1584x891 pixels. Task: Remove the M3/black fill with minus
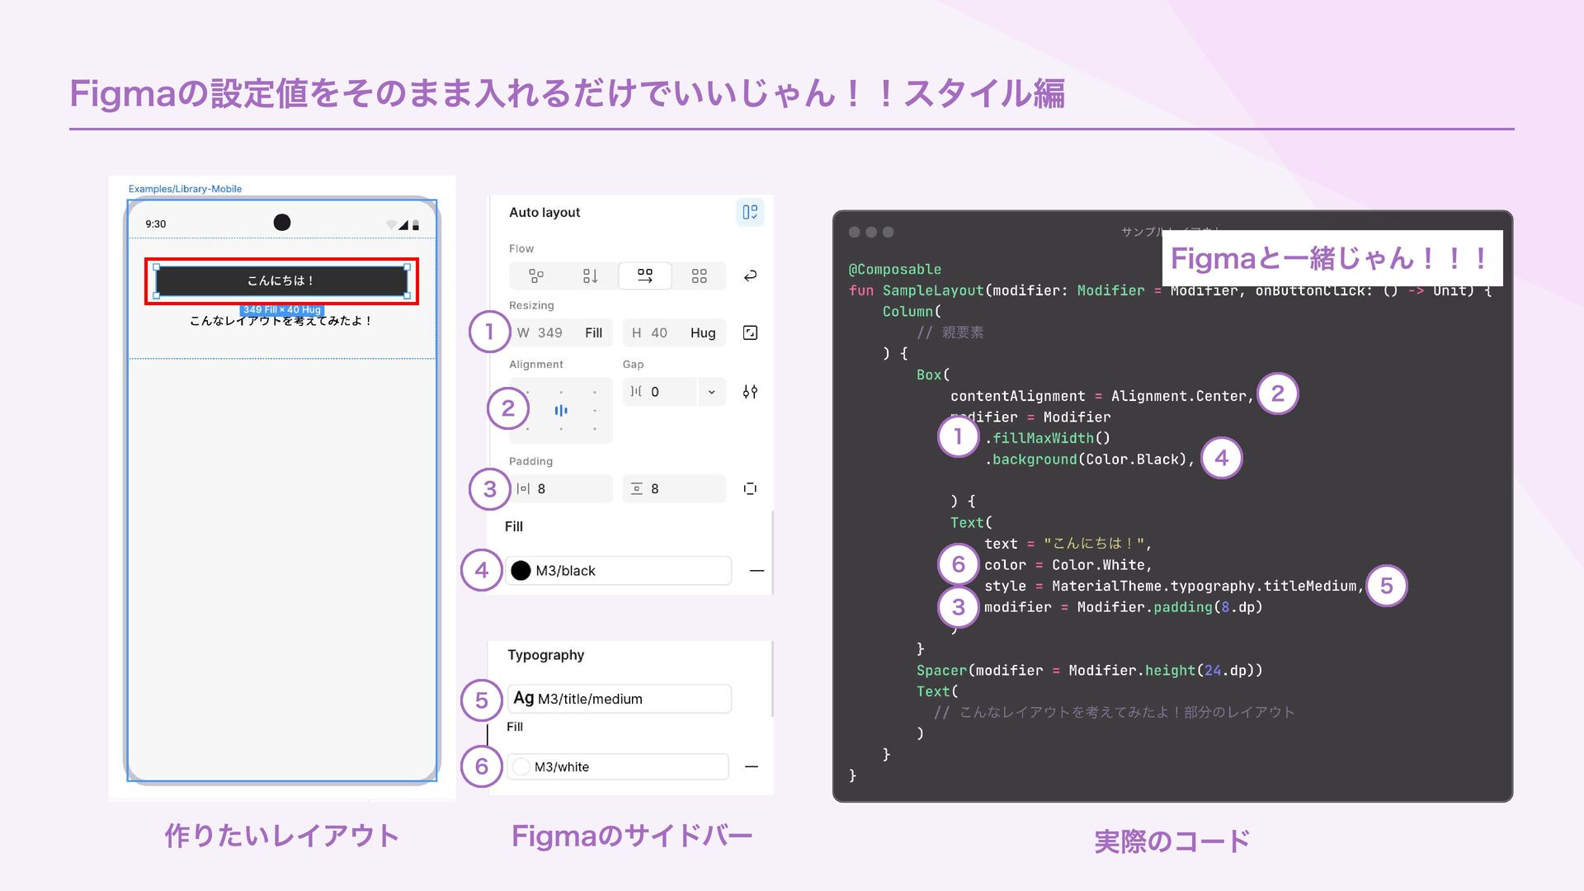pyautogui.click(x=757, y=570)
